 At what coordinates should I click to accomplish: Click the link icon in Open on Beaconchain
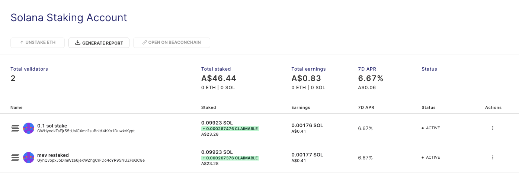coord(145,43)
